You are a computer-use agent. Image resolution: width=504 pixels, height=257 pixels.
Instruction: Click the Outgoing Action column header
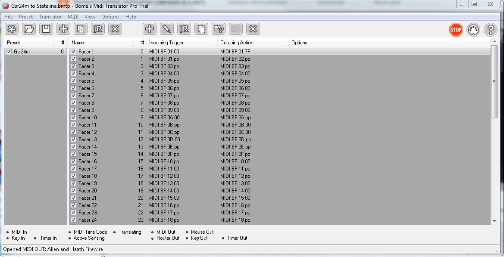click(x=237, y=43)
